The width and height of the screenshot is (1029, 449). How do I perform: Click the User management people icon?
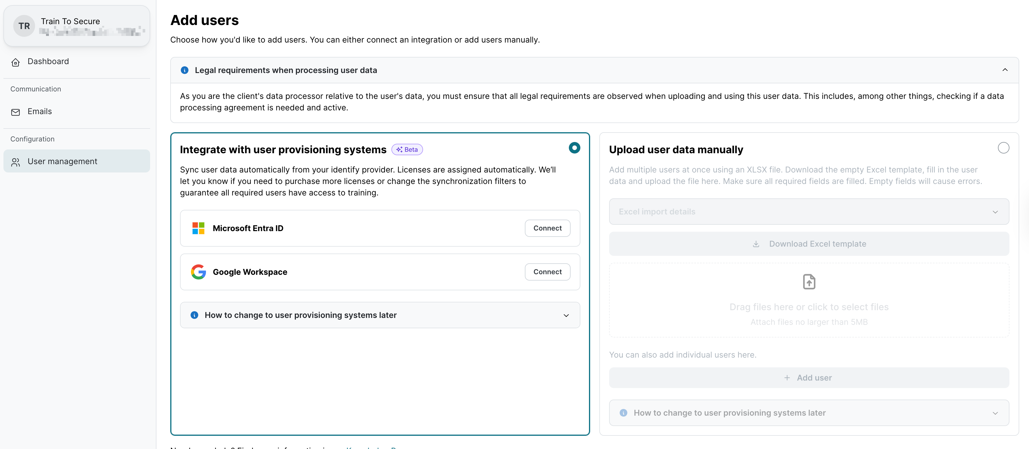(16, 162)
